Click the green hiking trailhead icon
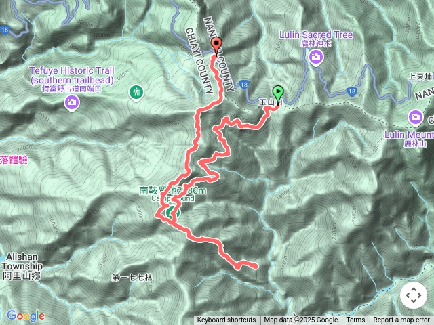This screenshot has height=325, width=434. (136, 93)
